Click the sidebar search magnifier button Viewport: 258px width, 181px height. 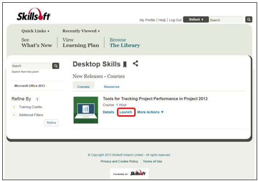coord(55,66)
